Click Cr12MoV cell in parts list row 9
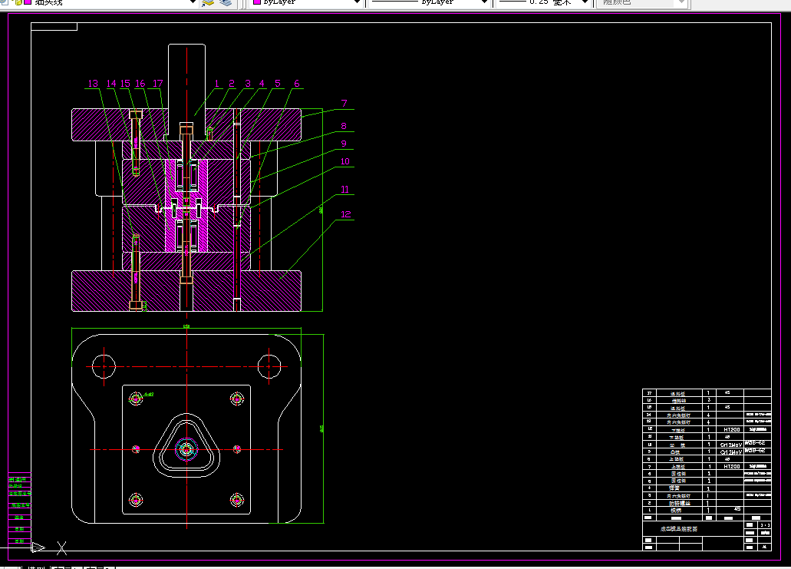The height and width of the screenshot is (569, 791). point(731,452)
